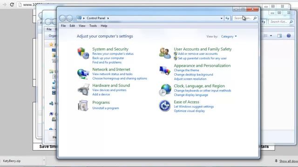Toggle preview pane in the background Explorer window
This screenshot has height=167, width=298.
point(279,36)
